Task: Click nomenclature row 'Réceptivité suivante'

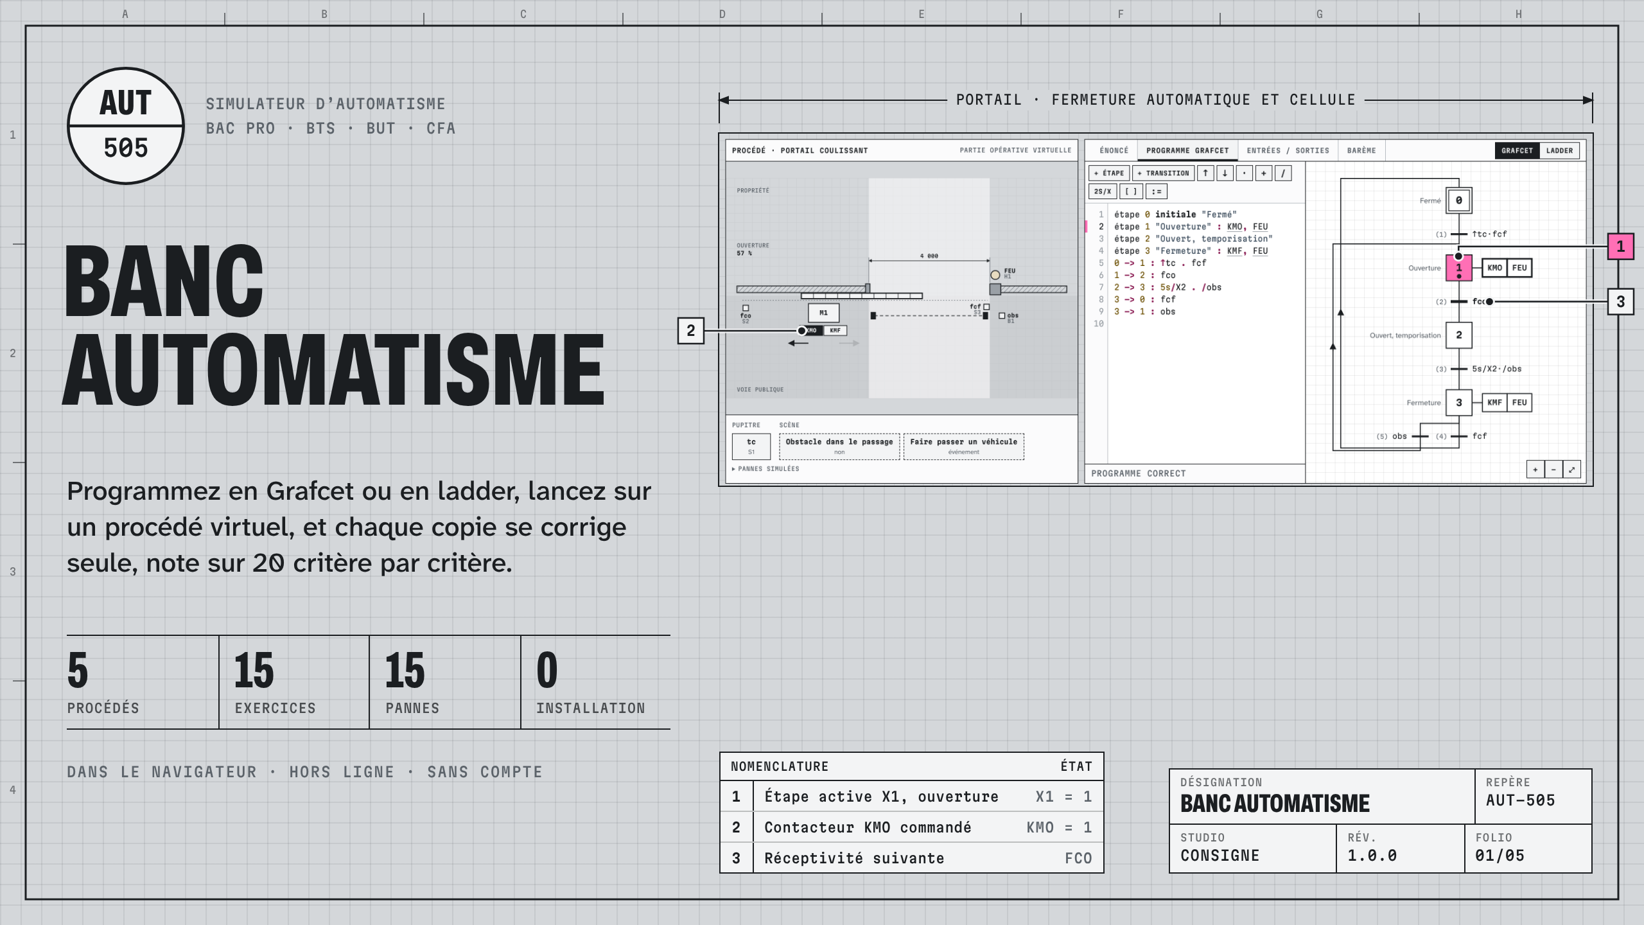Action: 911,858
